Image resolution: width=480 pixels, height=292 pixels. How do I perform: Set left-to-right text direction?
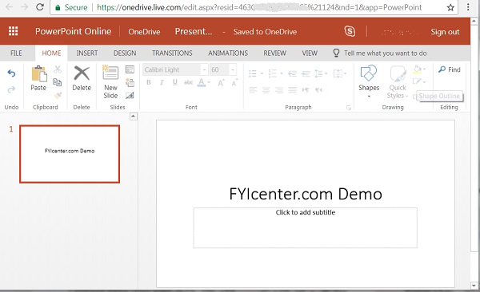[x=306, y=90]
